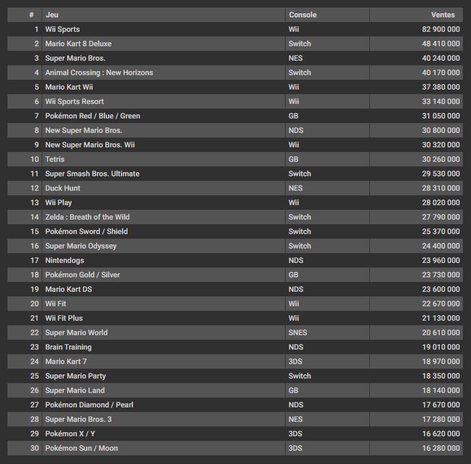Select the 'Wii Sports' game name

(62, 29)
